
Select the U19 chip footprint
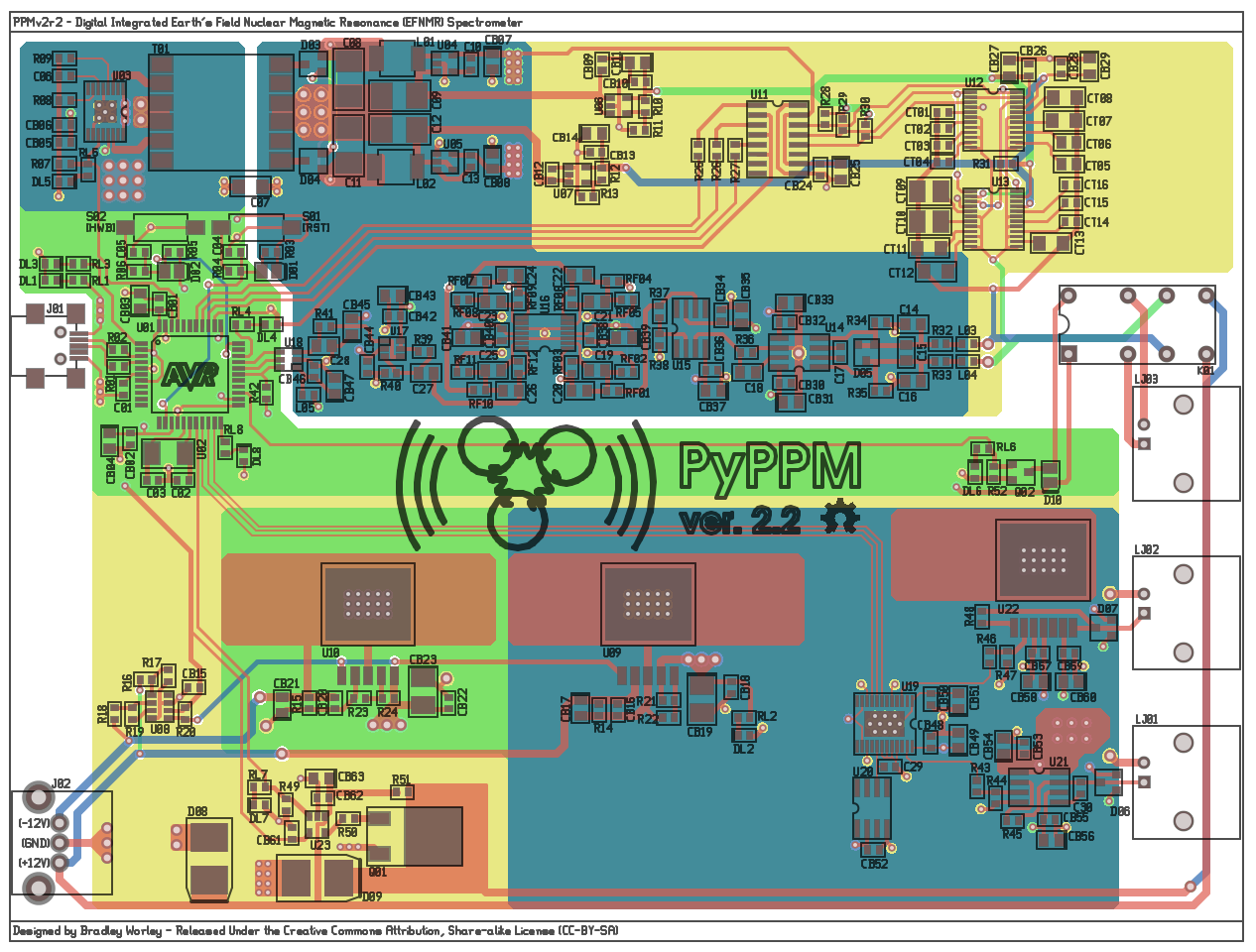(x=884, y=723)
